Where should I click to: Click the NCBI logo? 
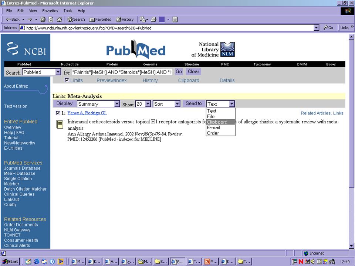(x=26, y=48)
